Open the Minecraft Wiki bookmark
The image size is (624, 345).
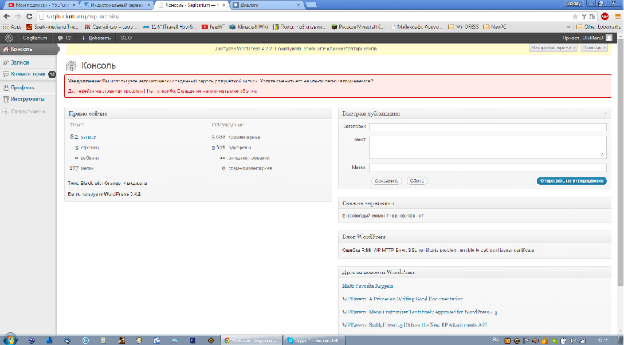pos(248,27)
